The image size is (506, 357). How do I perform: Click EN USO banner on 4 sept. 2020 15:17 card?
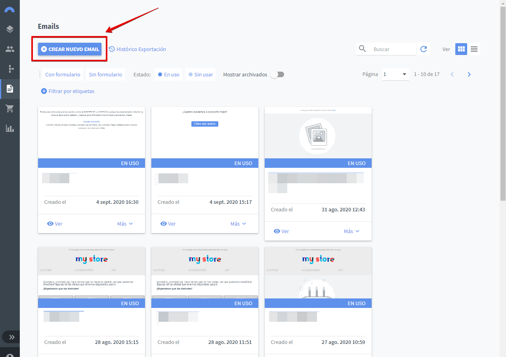click(205, 163)
